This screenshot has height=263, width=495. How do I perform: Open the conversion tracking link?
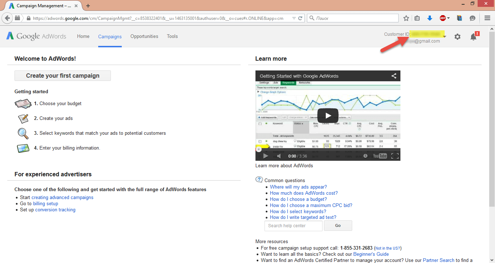[55, 210]
